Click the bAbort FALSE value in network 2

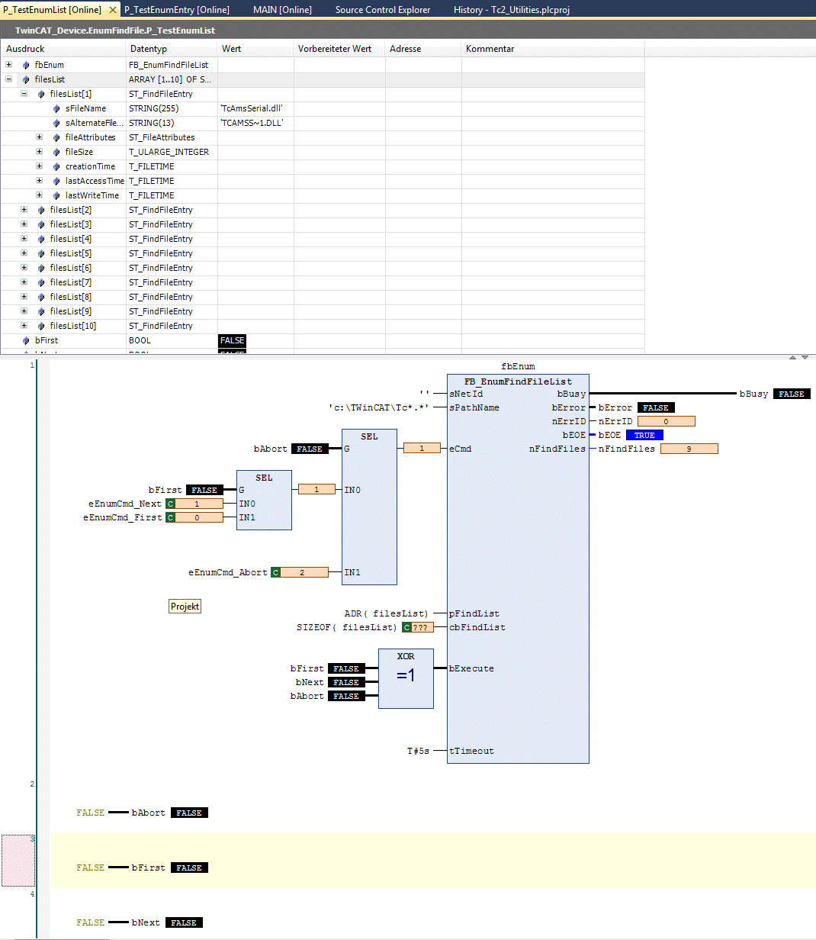[189, 813]
